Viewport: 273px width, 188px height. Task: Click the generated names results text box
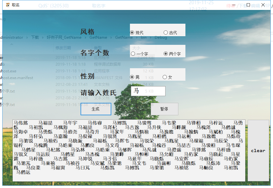129,151
